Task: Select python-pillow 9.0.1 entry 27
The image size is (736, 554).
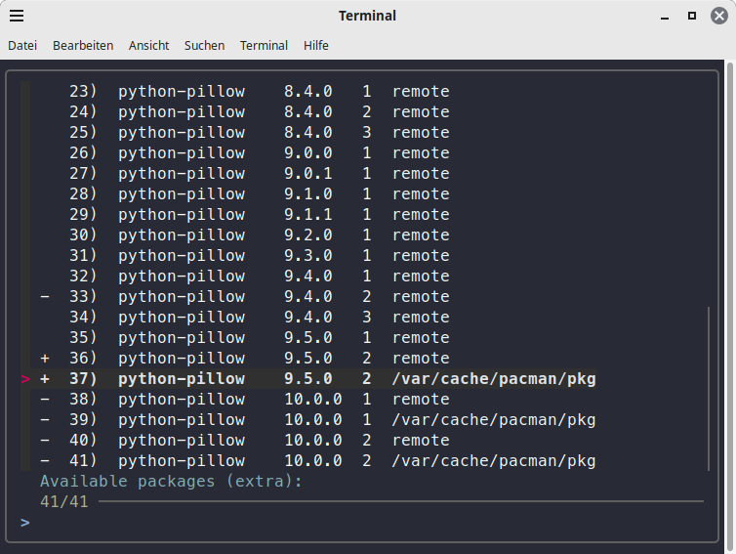Action: [182, 174]
